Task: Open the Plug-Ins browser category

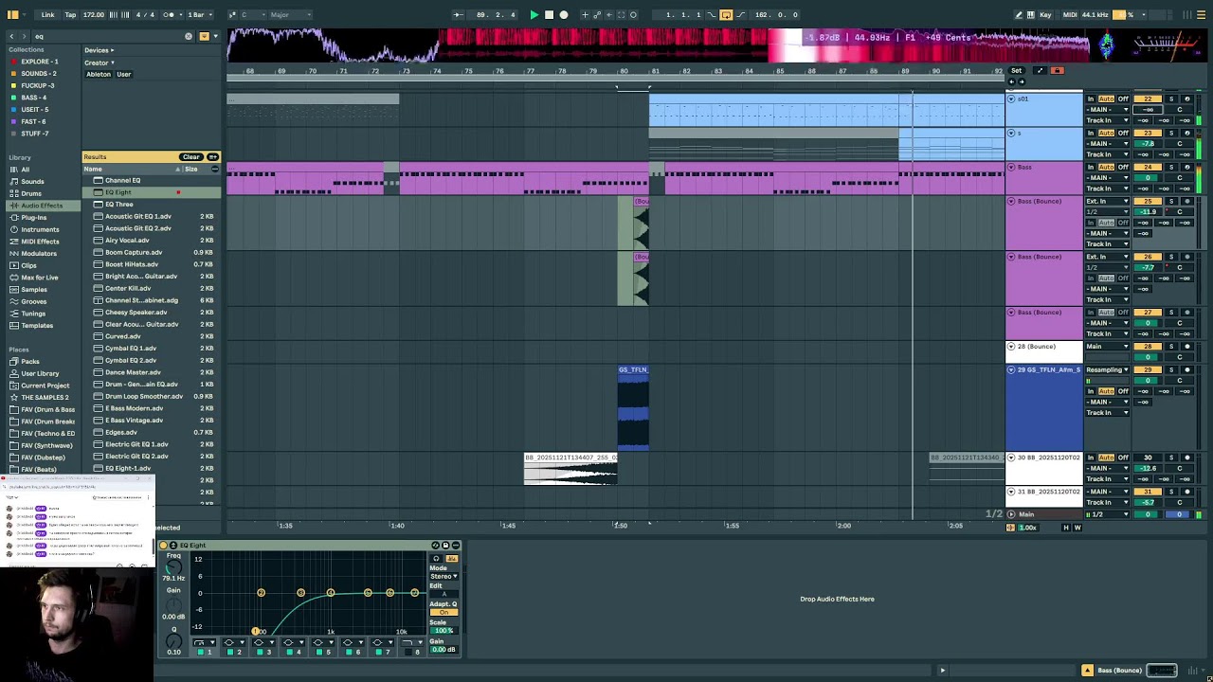Action: click(33, 218)
